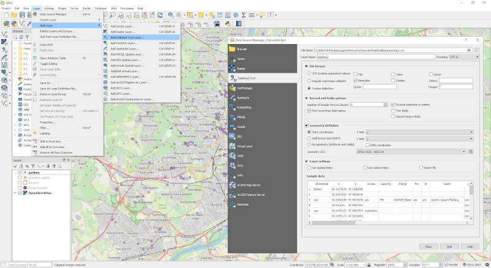Click the Help button in dialog
491x268 pixels.
click(x=470, y=247)
